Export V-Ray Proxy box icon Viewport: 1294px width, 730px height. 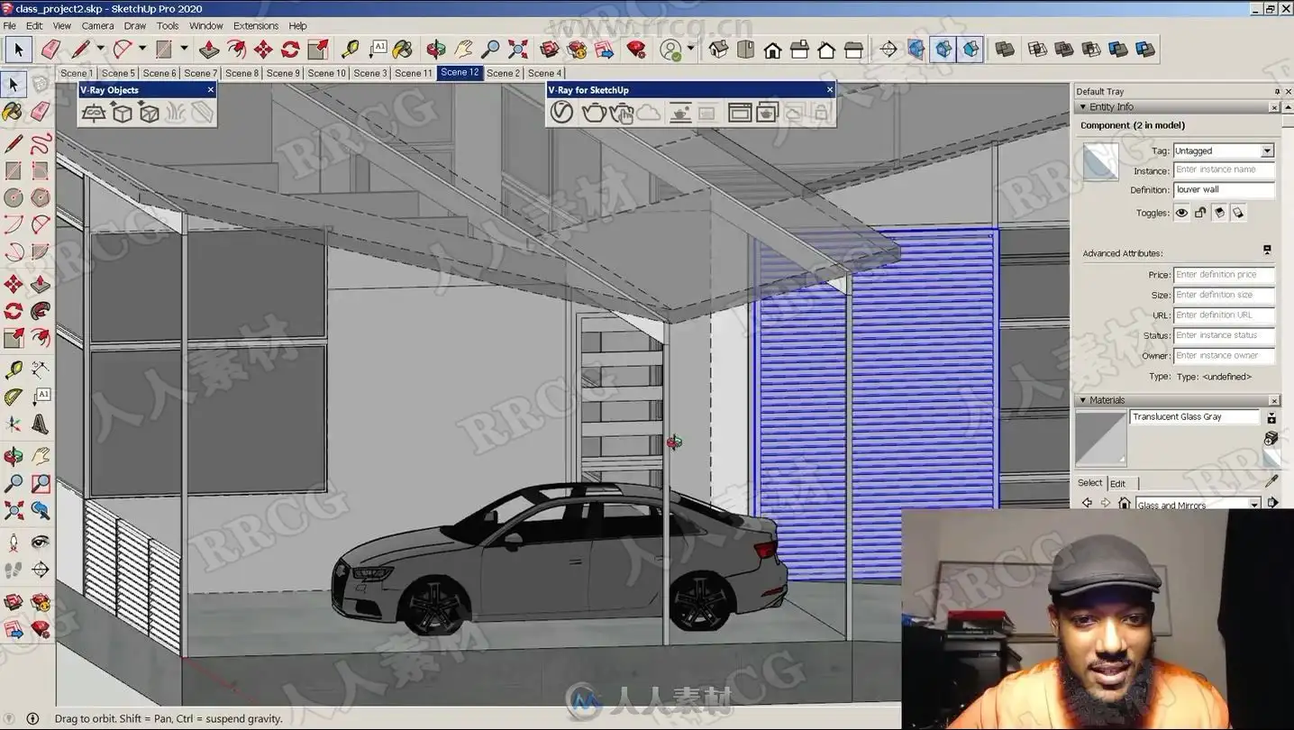pyautogui.click(x=122, y=113)
